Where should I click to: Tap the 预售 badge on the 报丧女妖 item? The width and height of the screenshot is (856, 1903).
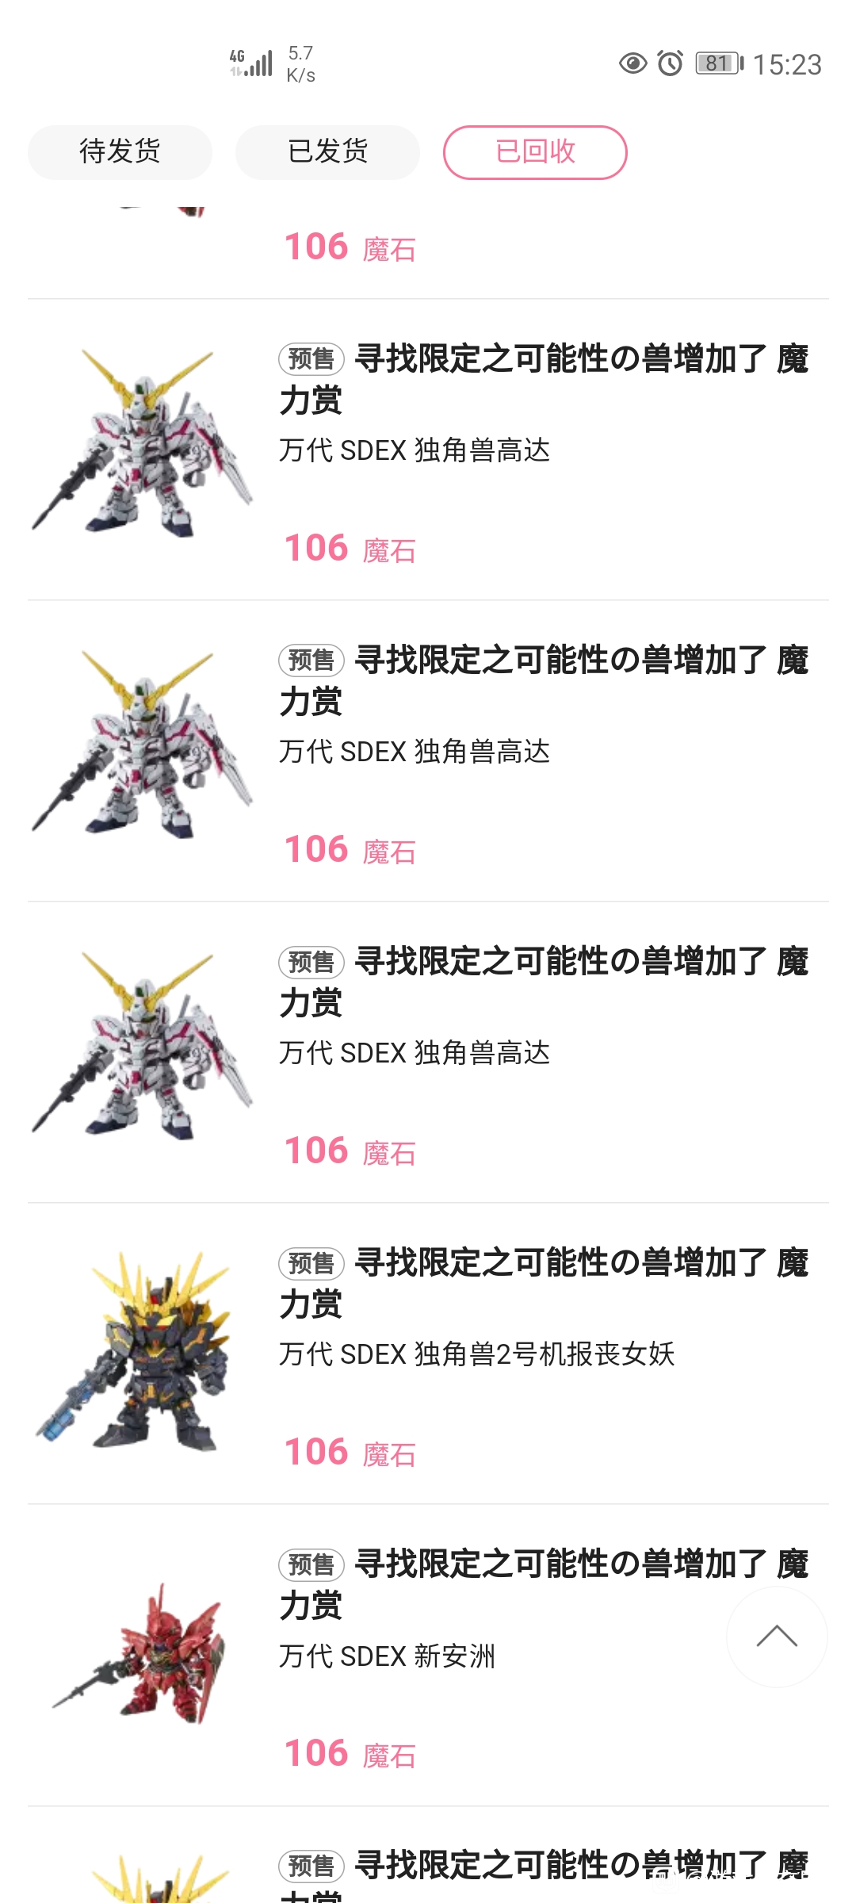point(311,1264)
